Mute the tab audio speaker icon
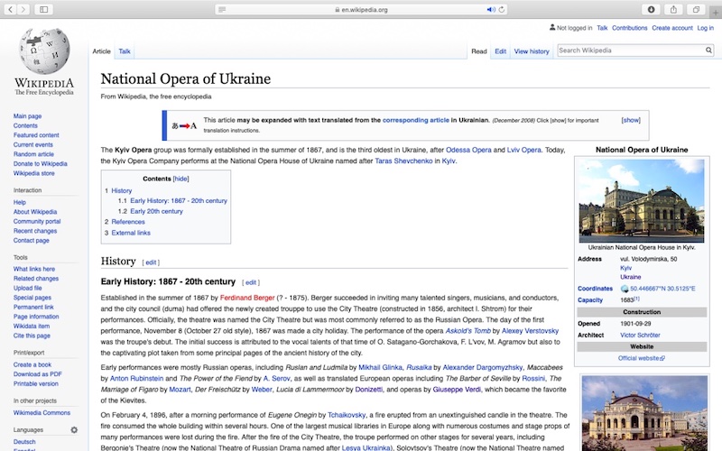Image resolution: width=722 pixels, height=451 pixels. click(x=491, y=10)
